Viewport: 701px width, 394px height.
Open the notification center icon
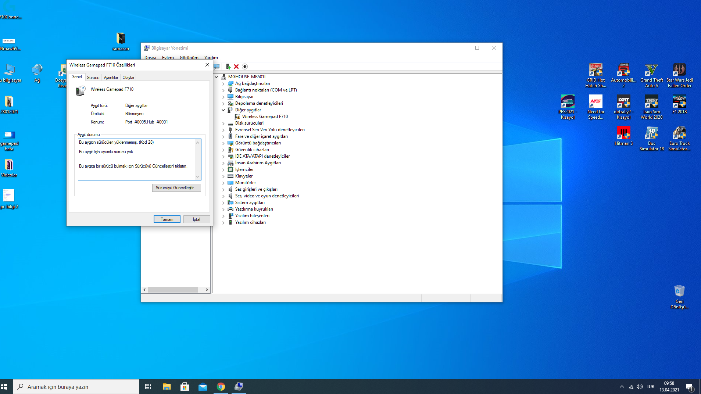[x=689, y=387]
